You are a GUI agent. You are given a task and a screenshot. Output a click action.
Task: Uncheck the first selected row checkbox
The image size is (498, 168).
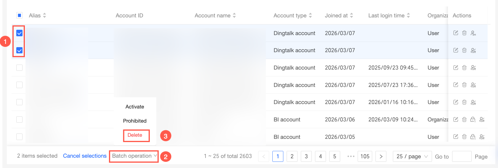click(19, 33)
